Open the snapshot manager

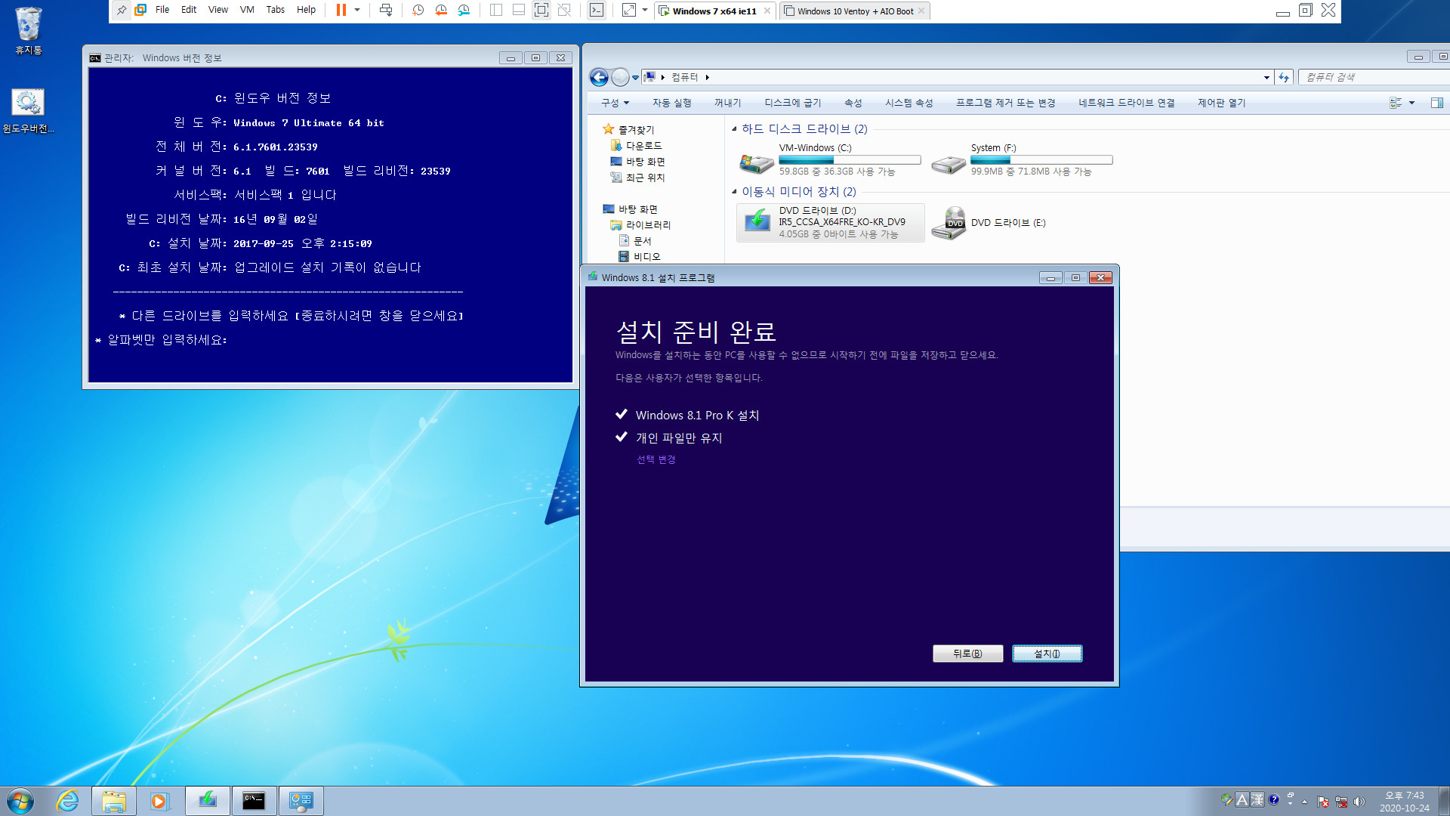[x=464, y=10]
